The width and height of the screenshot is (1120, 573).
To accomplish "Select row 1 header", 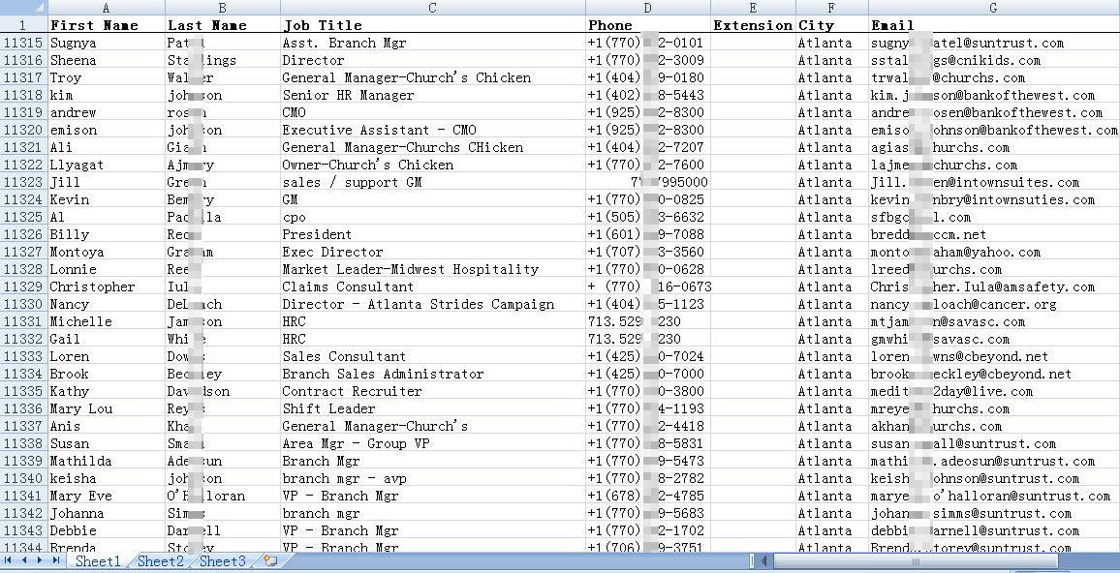I will click(x=23, y=25).
